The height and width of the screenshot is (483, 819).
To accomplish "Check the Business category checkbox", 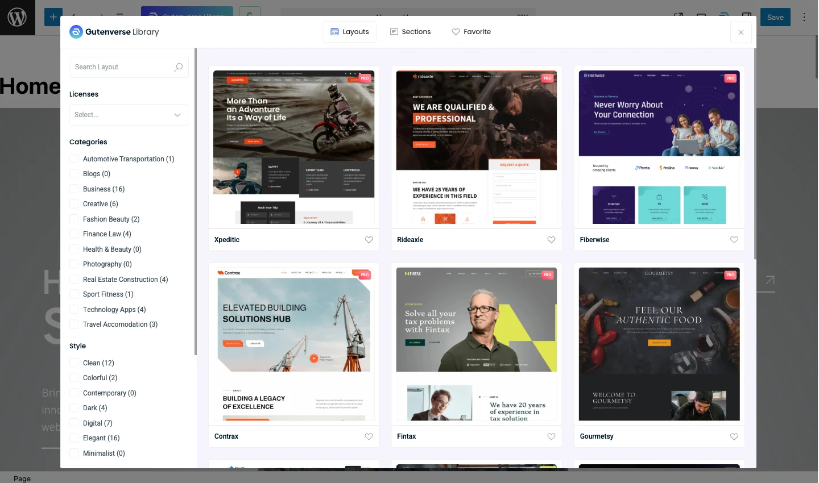I will [74, 189].
